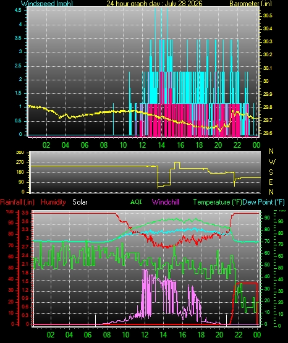Click the 100 value on humidity axis
Screen dimensions: 288x343
tap(10, 212)
